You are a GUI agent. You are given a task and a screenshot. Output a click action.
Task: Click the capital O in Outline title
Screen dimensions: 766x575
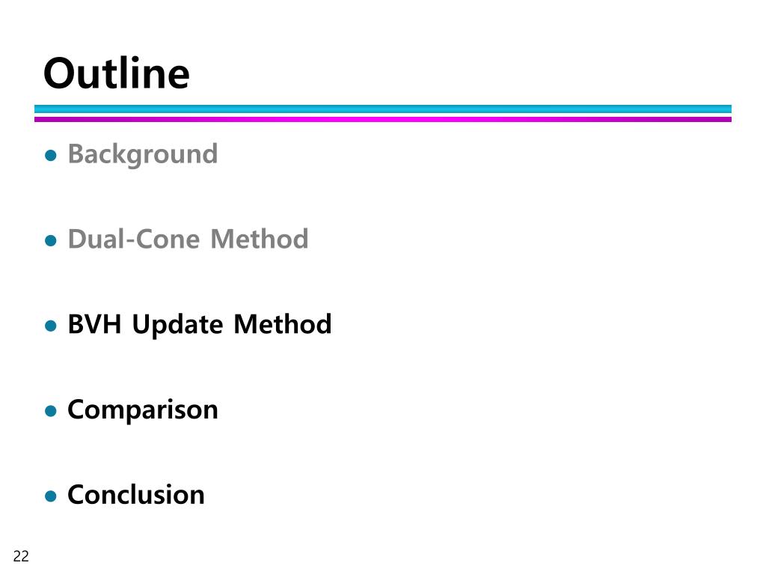(59, 73)
